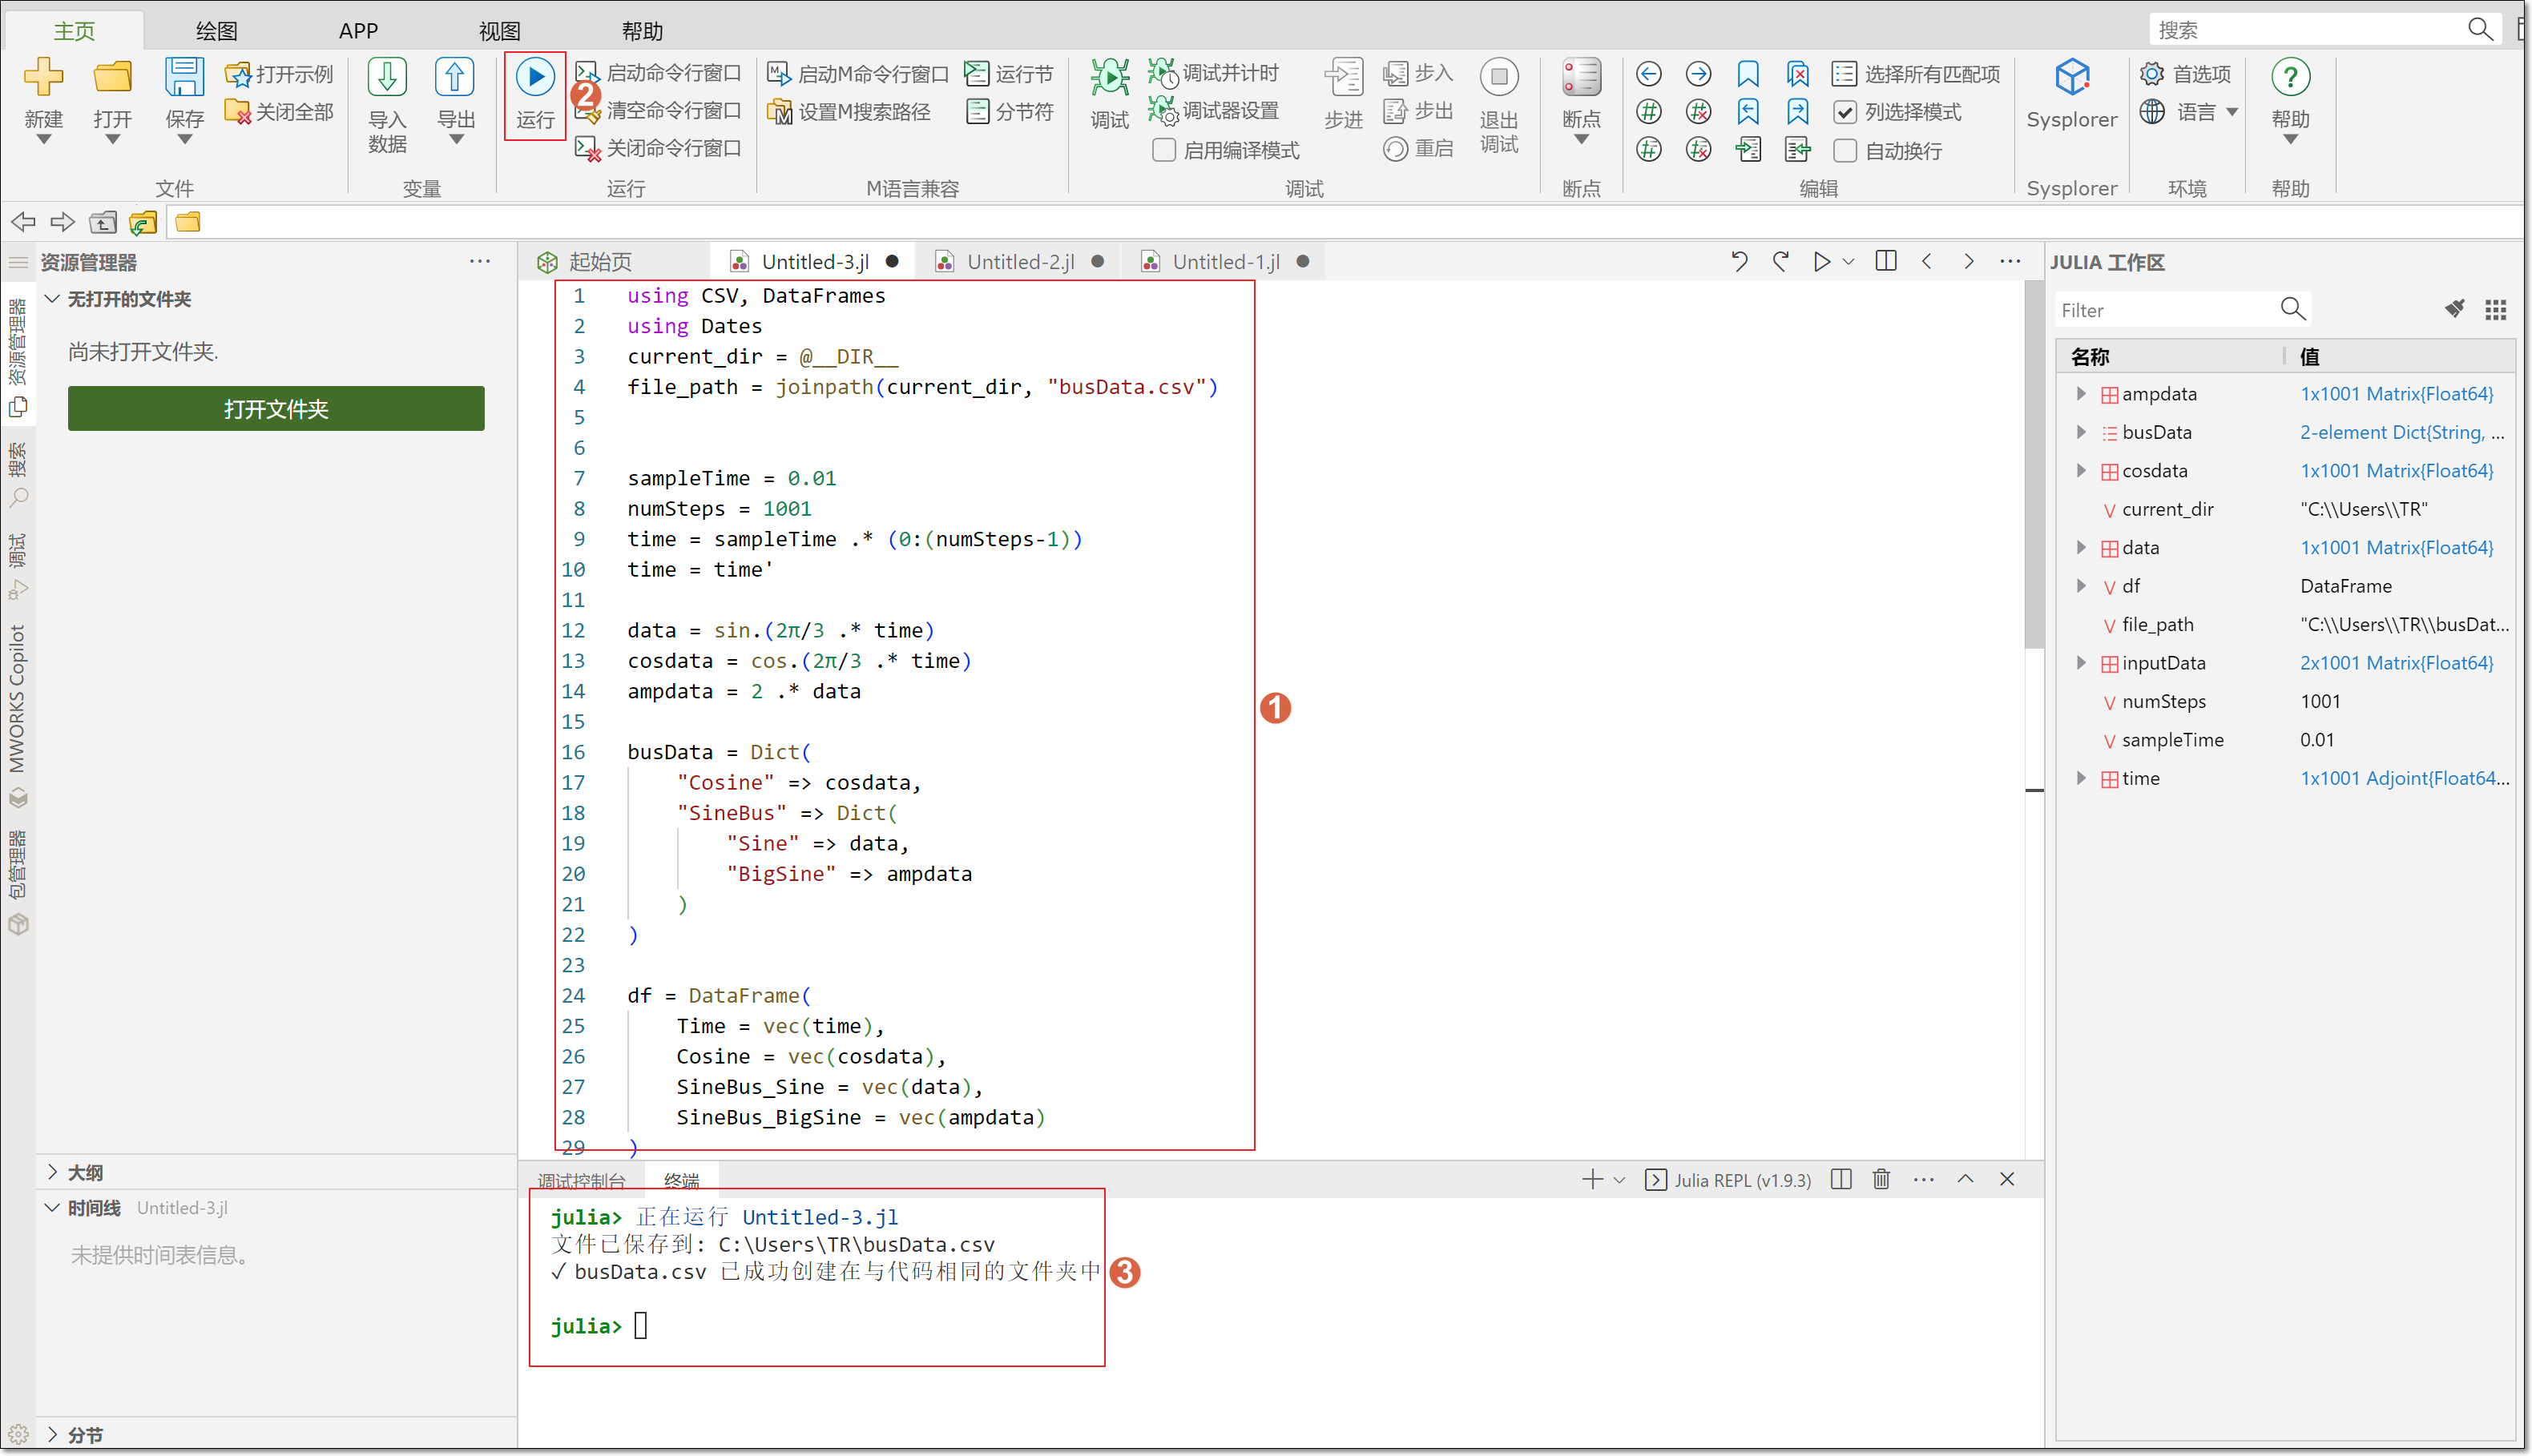Click the Import Data (导入数据) icon
Viewport: 2532px width, 1456px height.
387,78
